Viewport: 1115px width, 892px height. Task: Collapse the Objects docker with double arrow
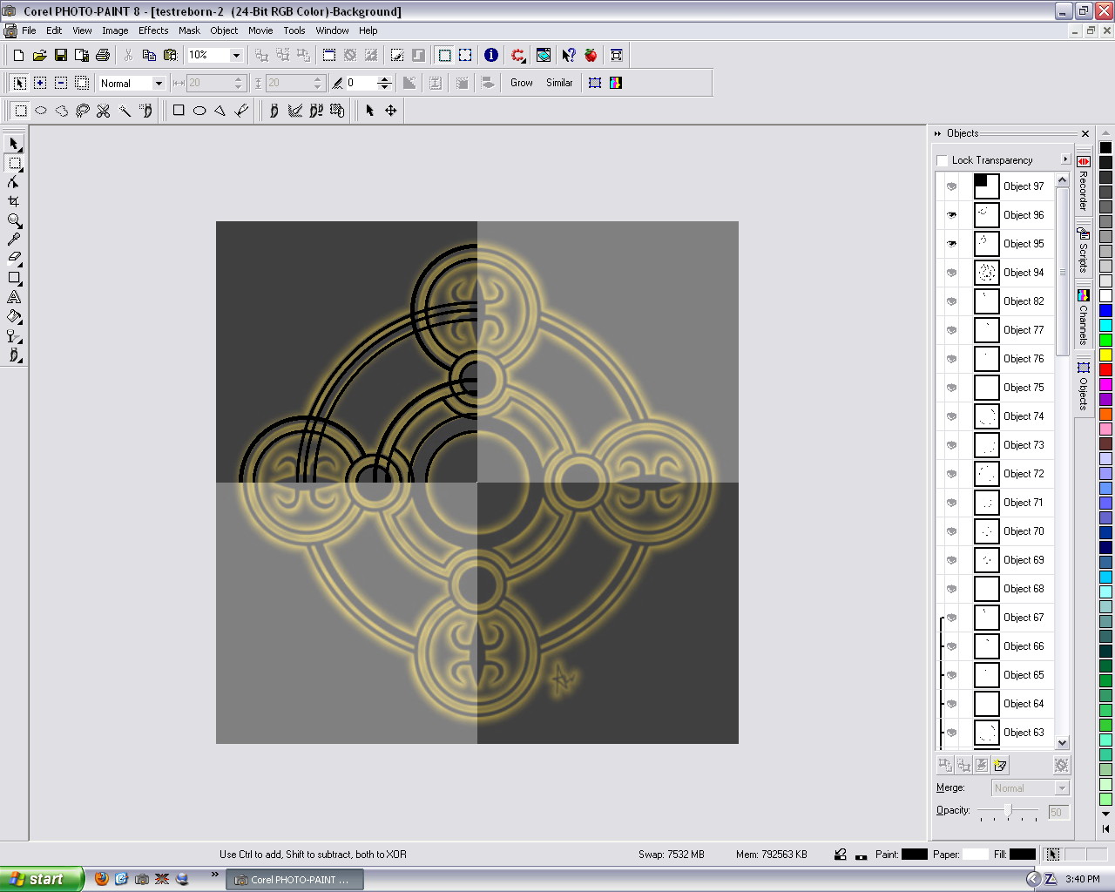pos(938,133)
